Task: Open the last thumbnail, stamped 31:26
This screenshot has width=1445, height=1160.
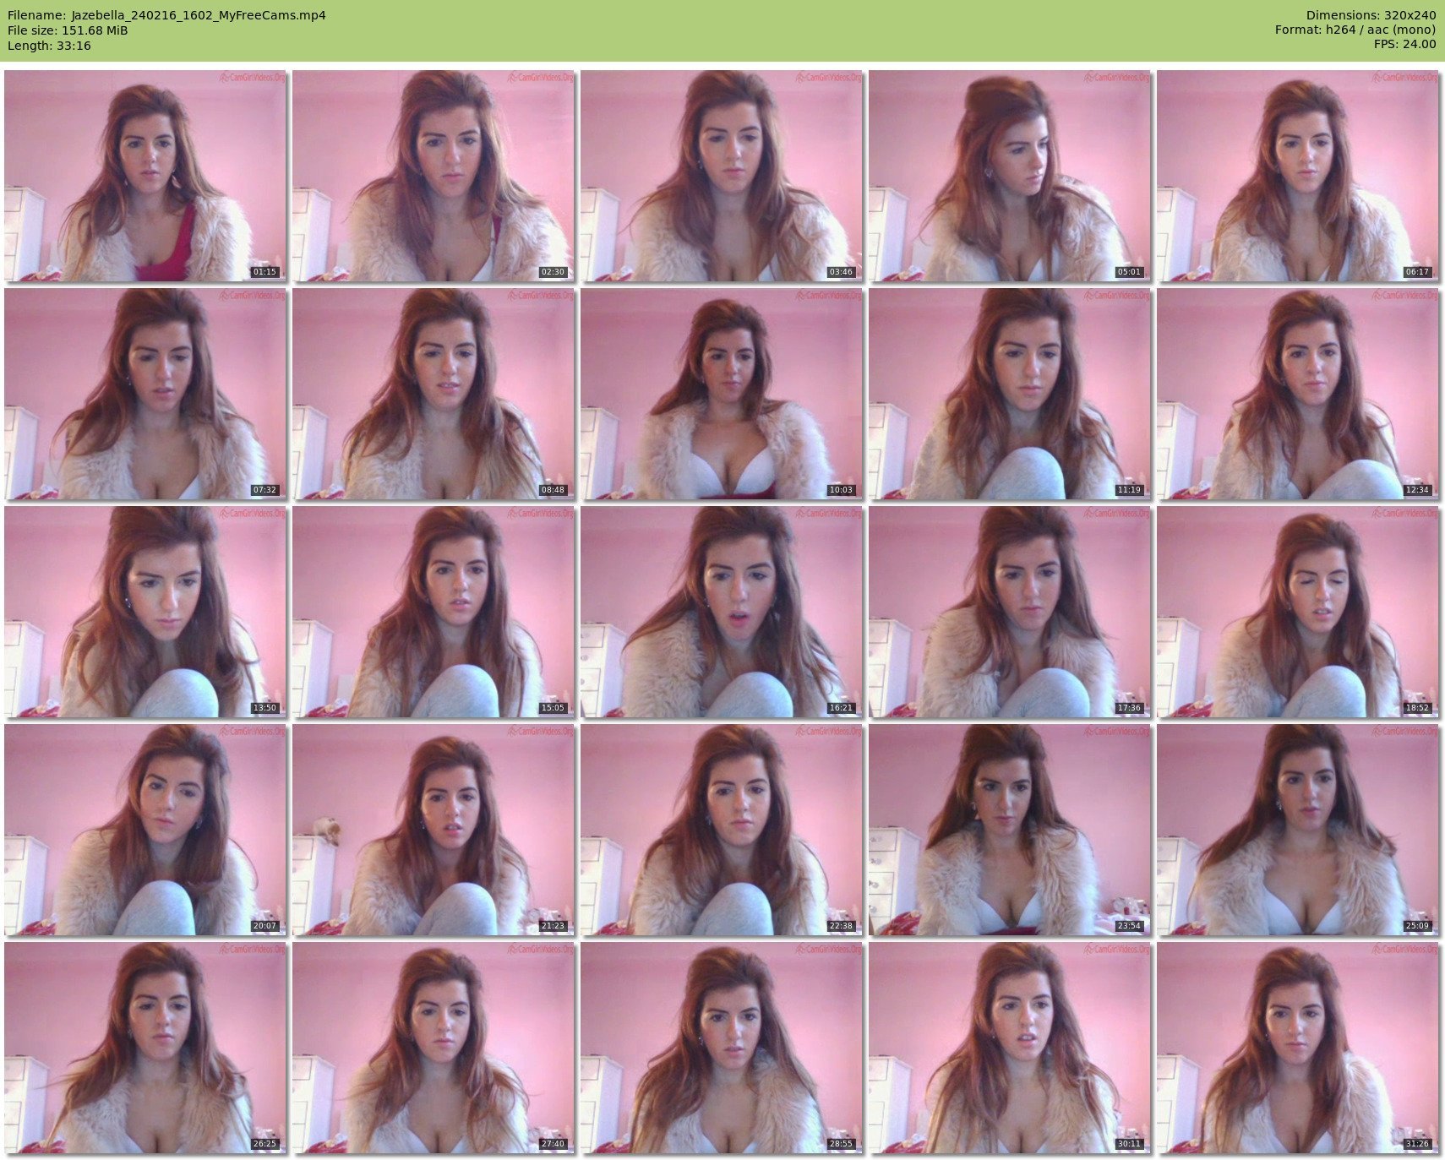Action: pos(1298,1048)
